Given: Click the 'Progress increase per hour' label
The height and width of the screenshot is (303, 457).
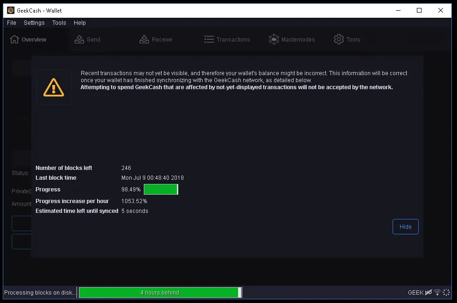Looking at the screenshot, I should tap(72, 201).
